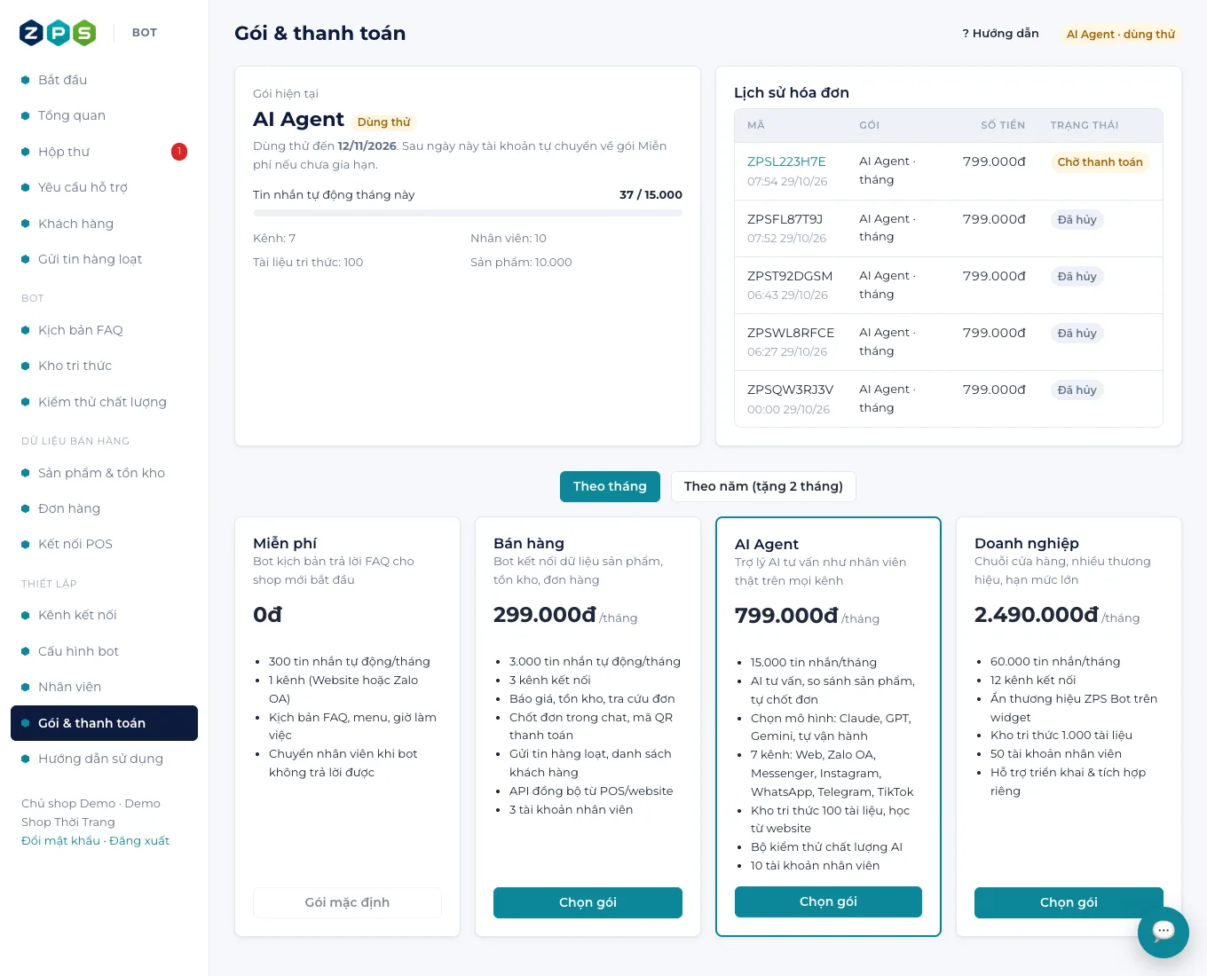The width and height of the screenshot is (1207, 976).
Task: Switch to Theo tháng billing
Action: (610, 486)
